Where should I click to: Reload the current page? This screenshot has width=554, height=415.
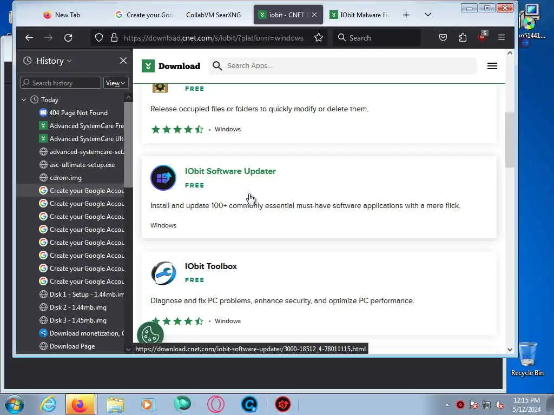(x=68, y=38)
